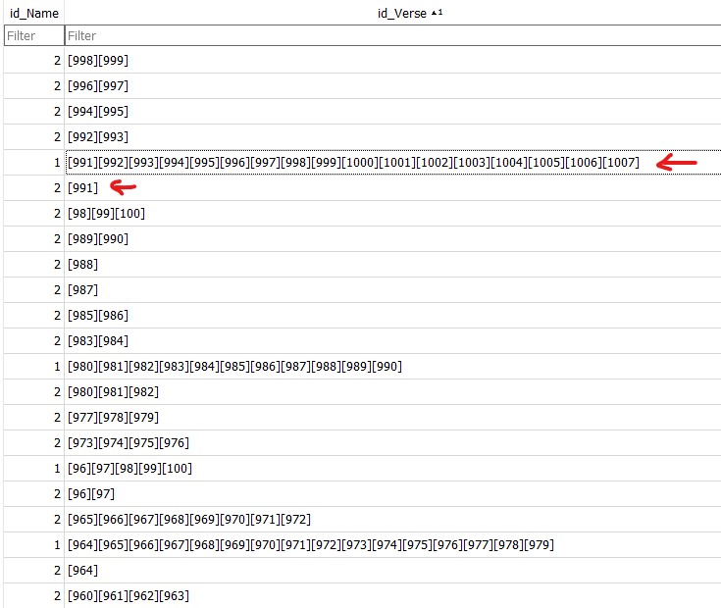
Task: Click the sort indicator beside id_Verse
Action: (437, 13)
